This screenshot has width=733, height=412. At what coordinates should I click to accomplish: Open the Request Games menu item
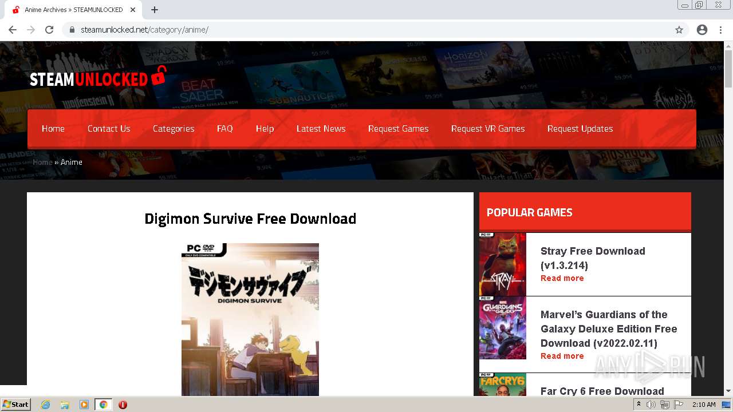(398, 129)
